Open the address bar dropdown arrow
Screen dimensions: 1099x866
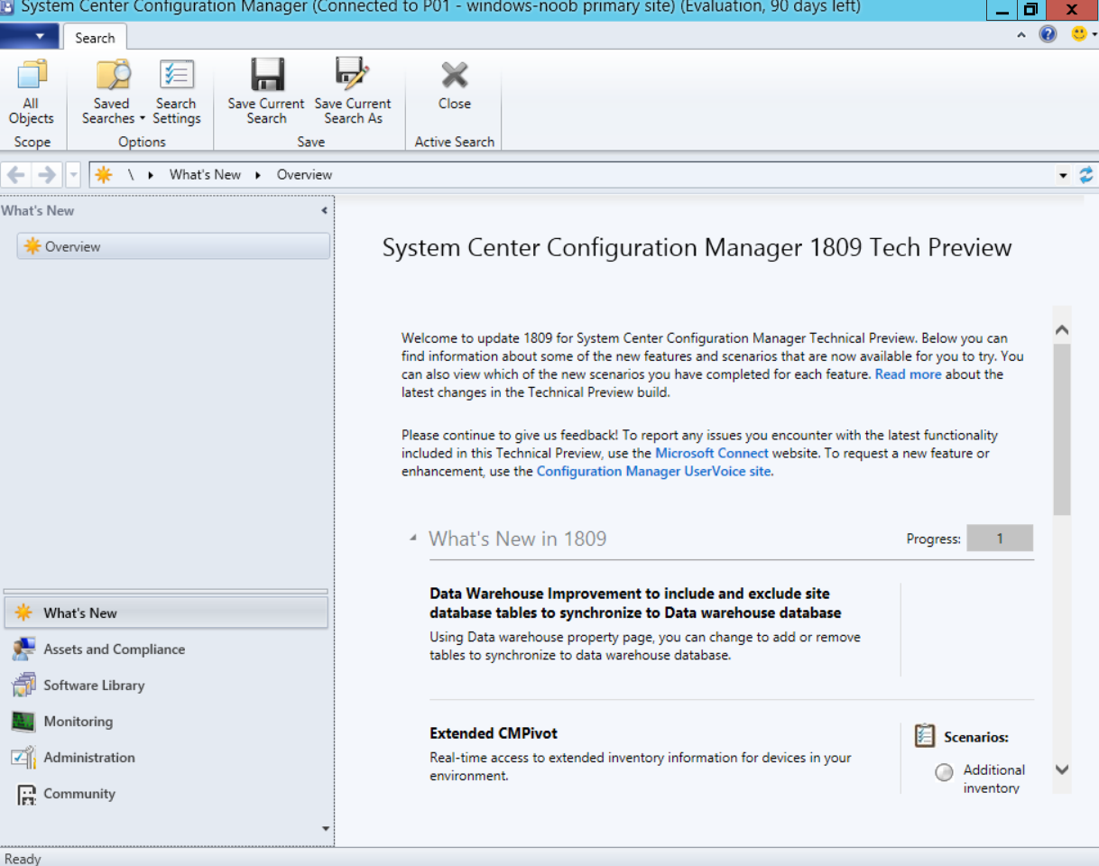(1064, 175)
